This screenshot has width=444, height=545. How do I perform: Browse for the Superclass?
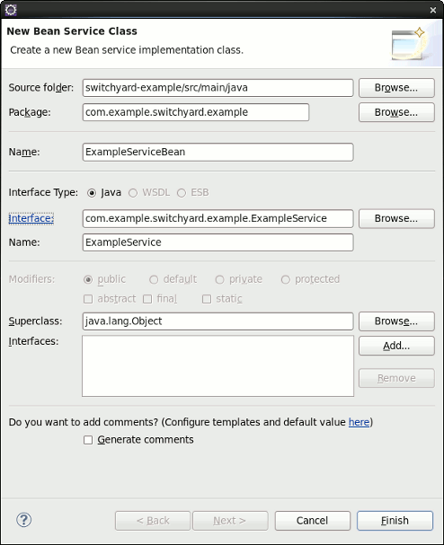click(x=396, y=321)
